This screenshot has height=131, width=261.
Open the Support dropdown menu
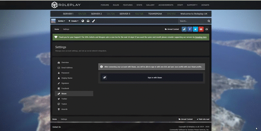coord(192,5)
